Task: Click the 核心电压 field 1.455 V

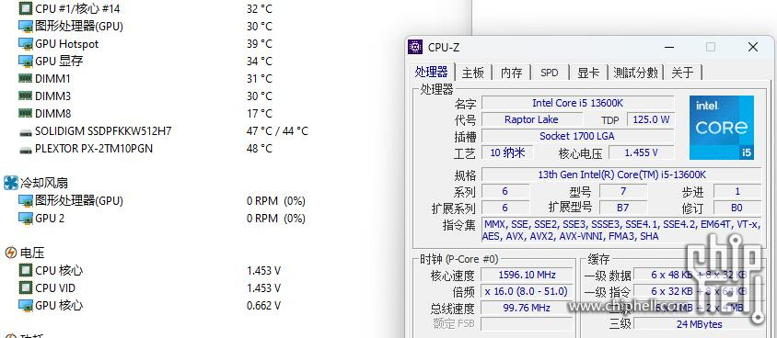Action: (642, 152)
